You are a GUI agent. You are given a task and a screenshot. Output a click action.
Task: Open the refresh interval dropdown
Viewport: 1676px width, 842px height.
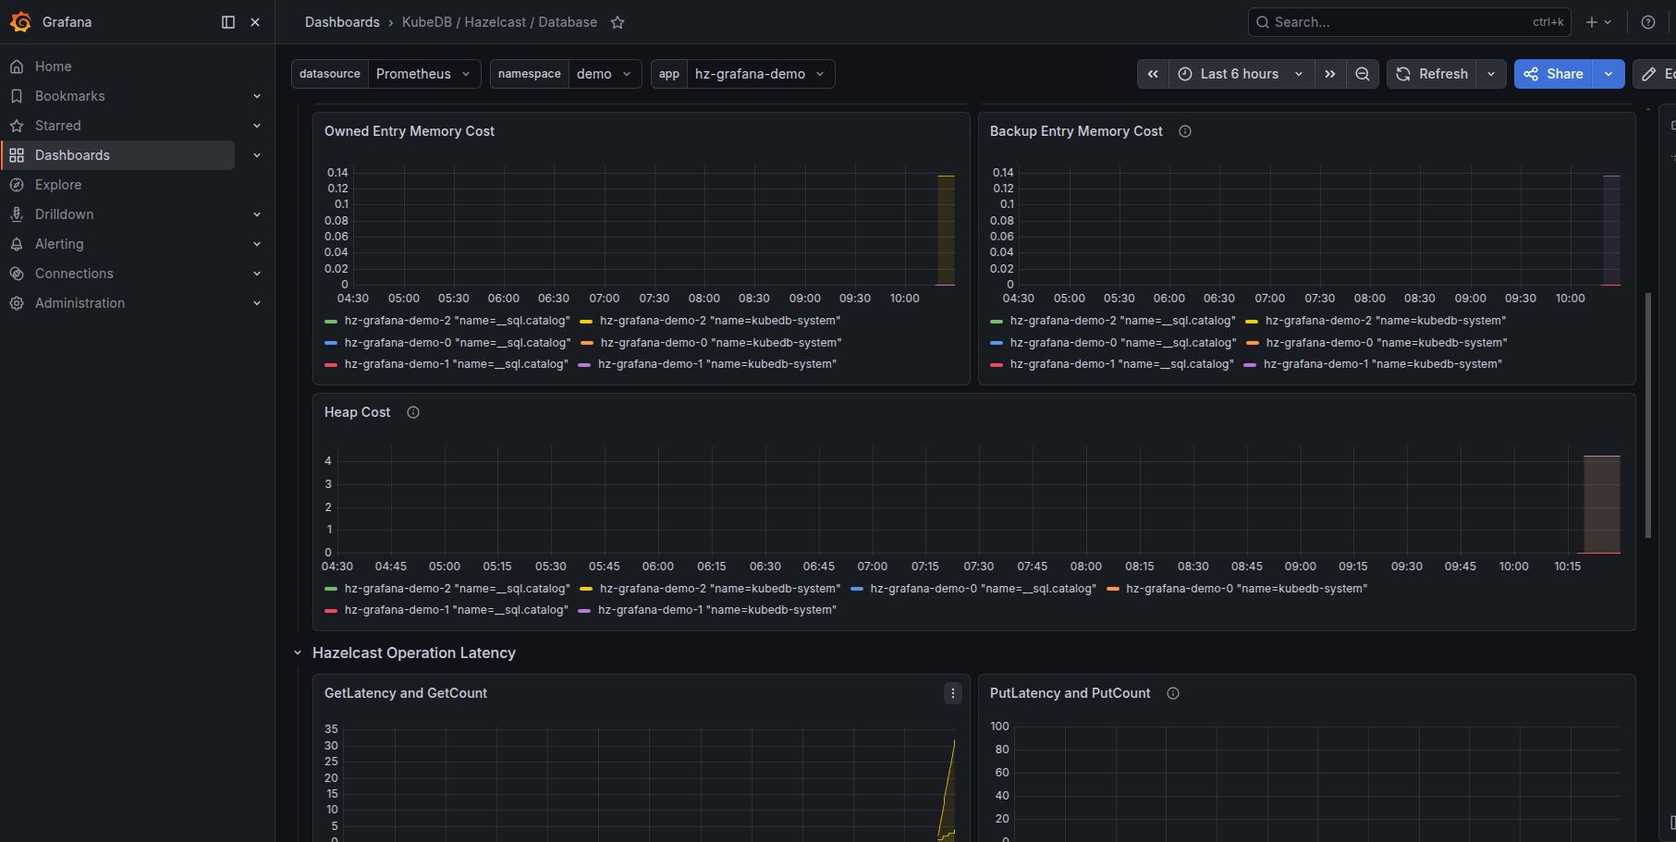click(1491, 74)
